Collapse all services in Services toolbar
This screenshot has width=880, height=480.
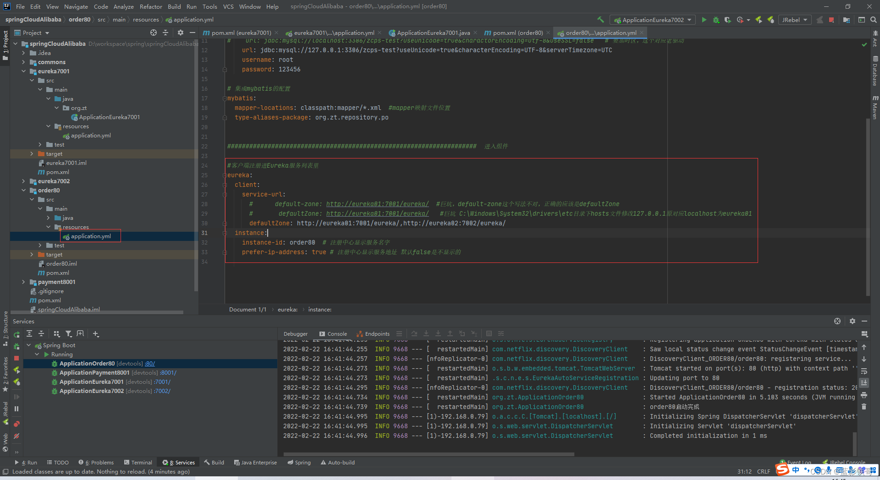point(41,333)
